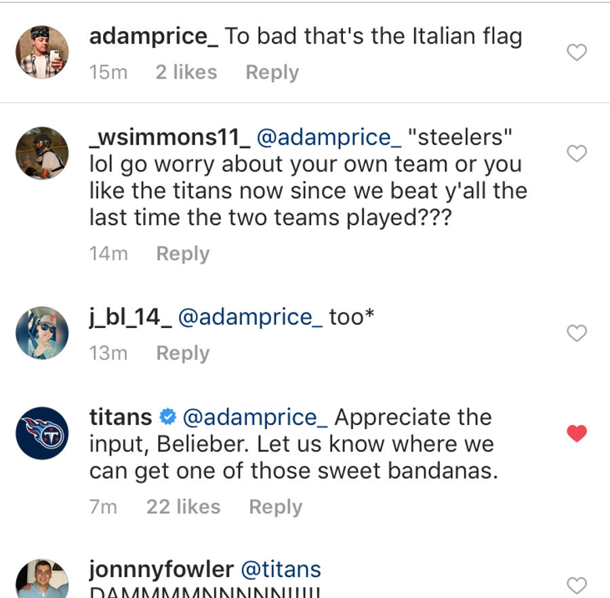The height and width of the screenshot is (598, 610).
Task: Reply to adamprice_'s Italian flag comment
Action: click(272, 73)
